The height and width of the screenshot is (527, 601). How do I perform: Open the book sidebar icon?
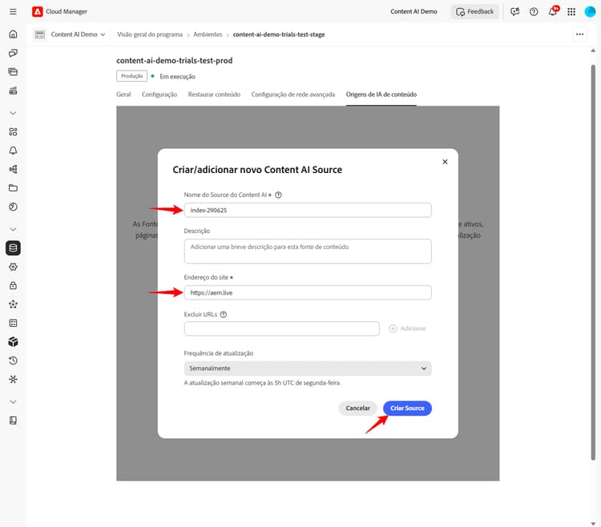(x=13, y=420)
